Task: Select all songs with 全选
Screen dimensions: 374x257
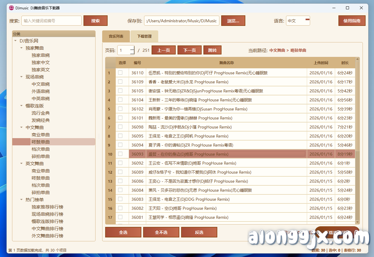Action: (123, 232)
